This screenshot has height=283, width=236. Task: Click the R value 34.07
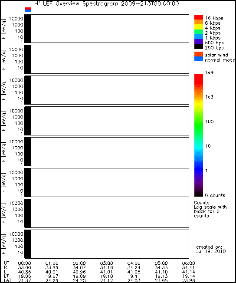79,268
